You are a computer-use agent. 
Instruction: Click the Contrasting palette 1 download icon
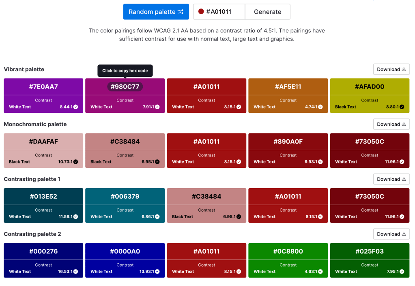(x=404, y=179)
